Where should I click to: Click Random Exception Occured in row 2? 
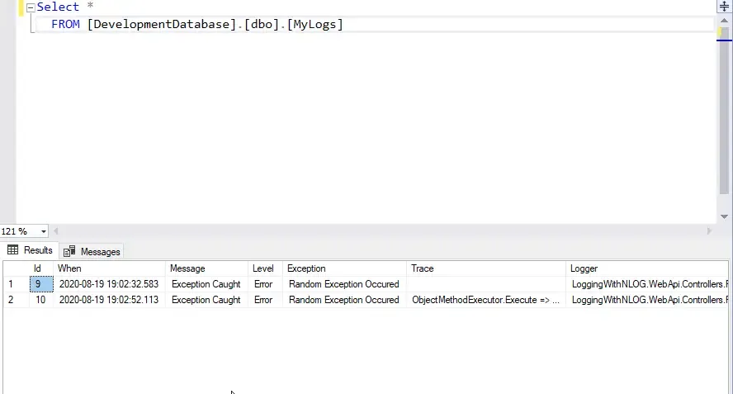(x=344, y=300)
